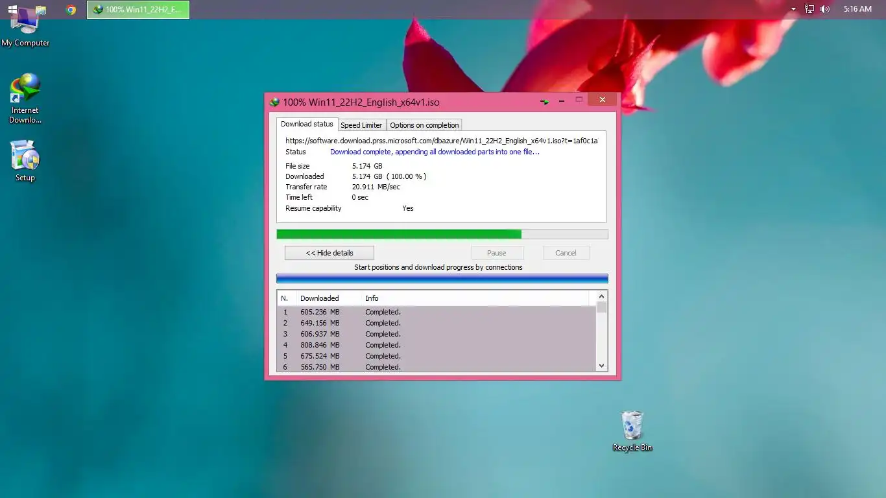The width and height of the screenshot is (886, 498).
Task: Click the connections list scroll down arrow
Action: pyautogui.click(x=601, y=366)
